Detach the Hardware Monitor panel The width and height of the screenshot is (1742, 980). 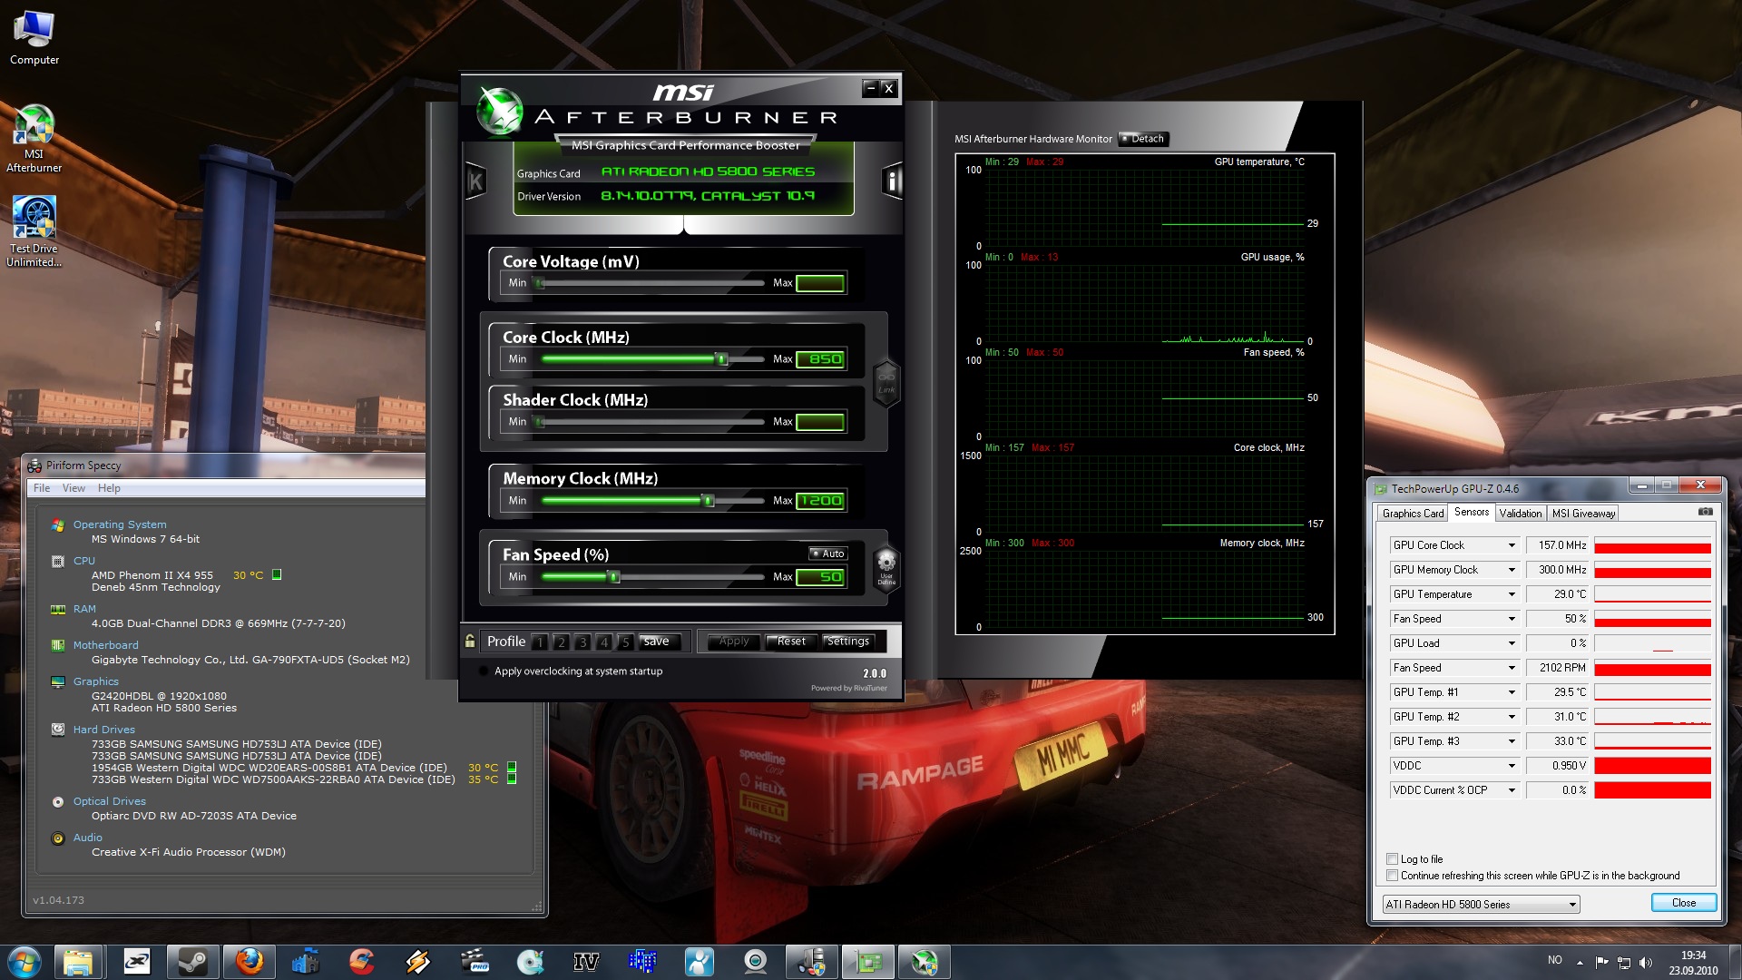(x=1143, y=139)
